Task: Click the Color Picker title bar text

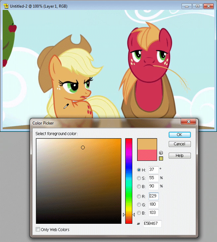Action: (x=43, y=123)
